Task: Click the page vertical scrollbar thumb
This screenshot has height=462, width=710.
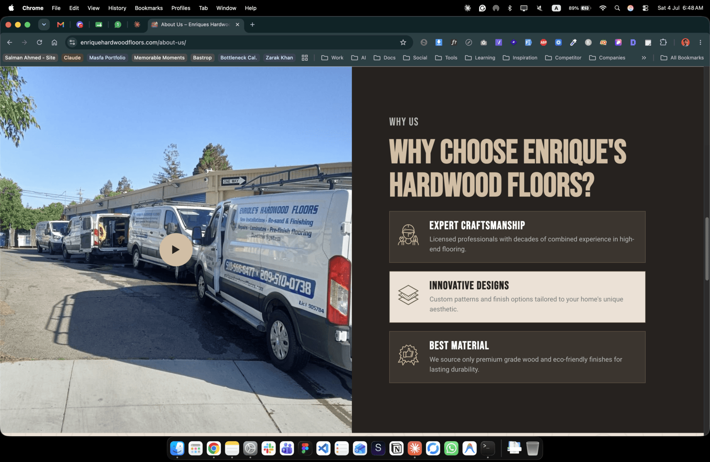Action: coord(707,249)
